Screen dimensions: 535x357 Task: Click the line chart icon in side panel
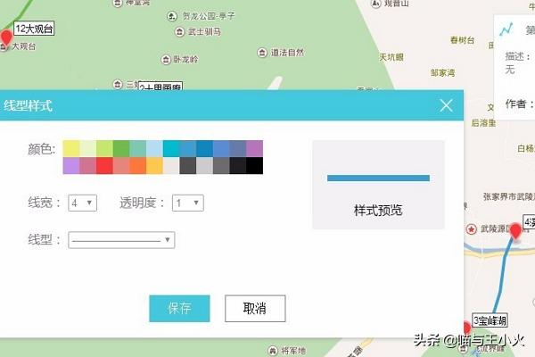pos(506,29)
